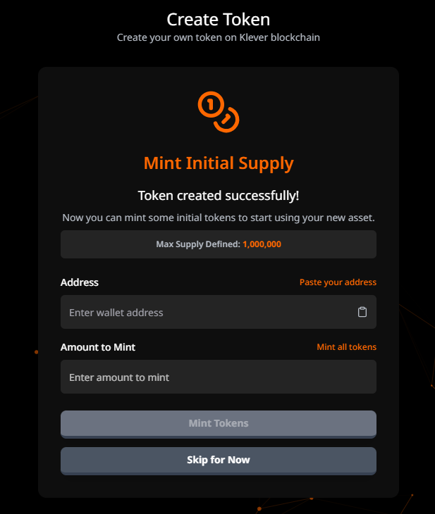
Task: Click the "Create Token" page heading
Action: click(218, 19)
